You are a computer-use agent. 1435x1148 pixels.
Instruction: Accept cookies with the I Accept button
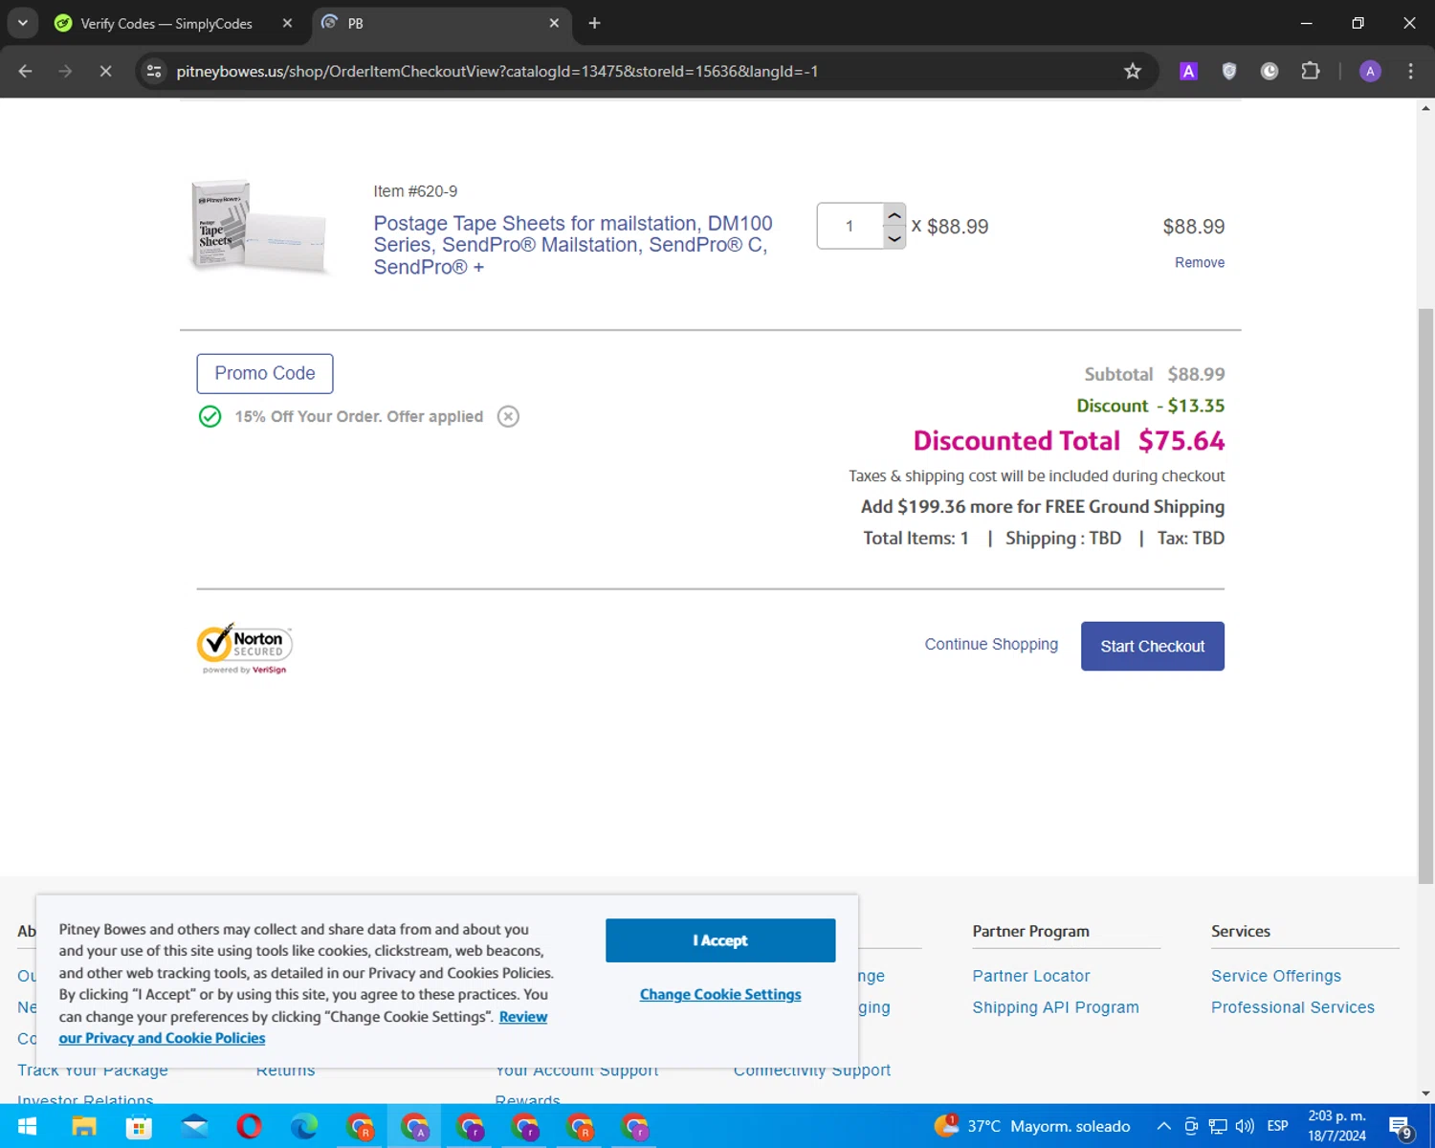point(720,940)
